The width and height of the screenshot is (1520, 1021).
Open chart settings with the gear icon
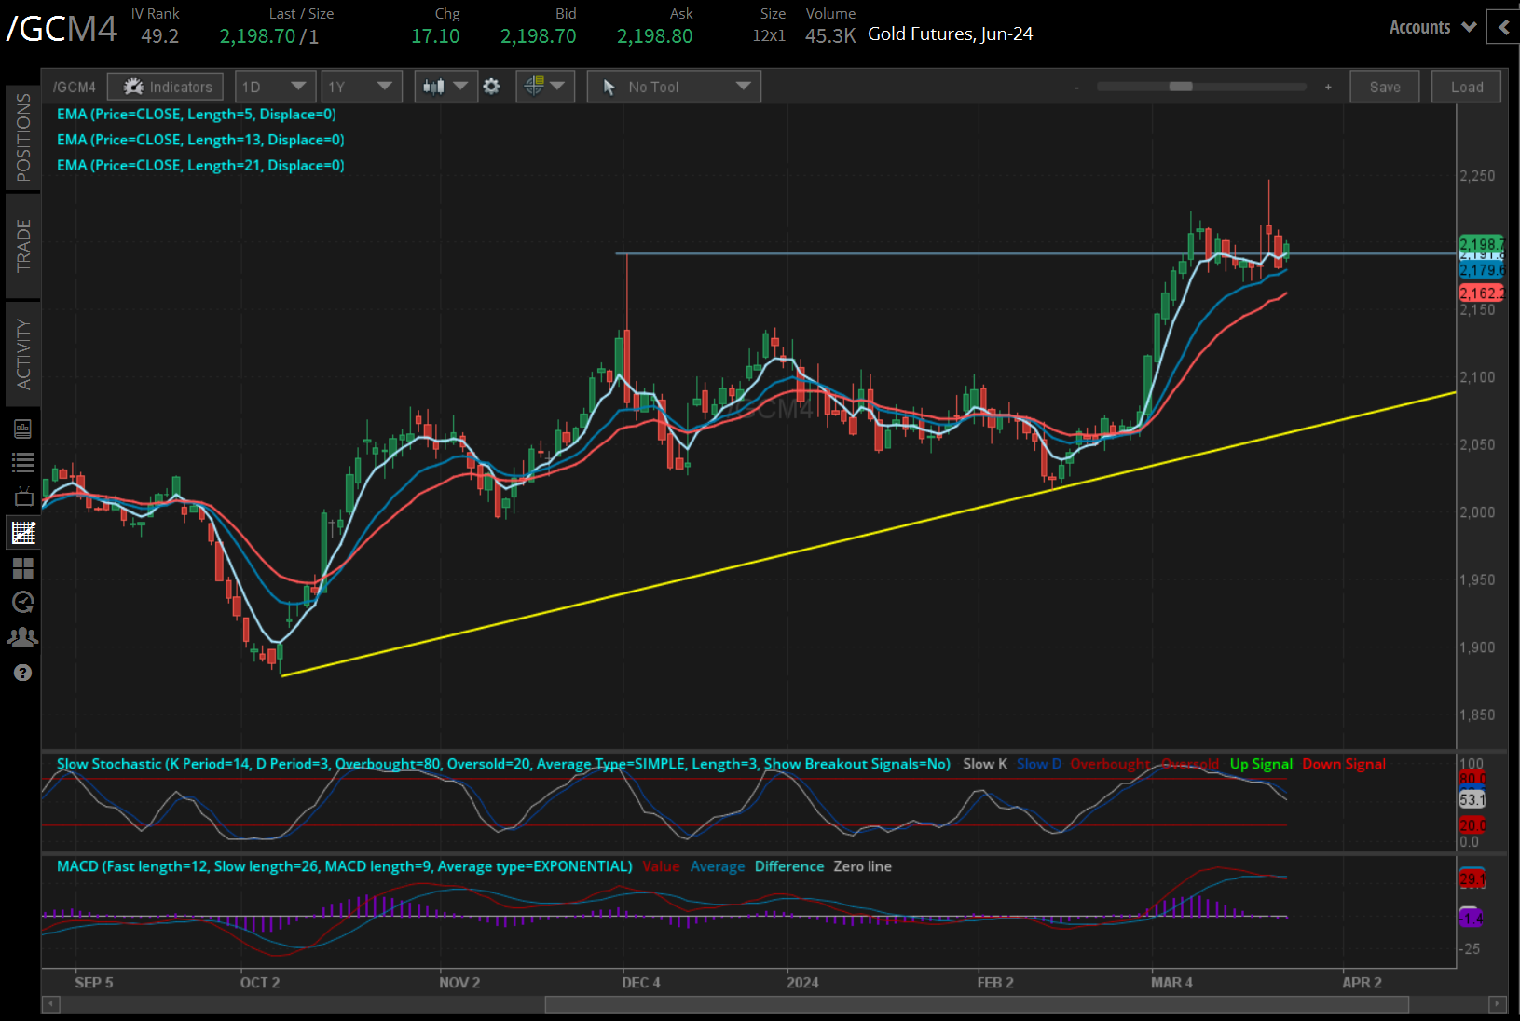(x=491, y=86)
